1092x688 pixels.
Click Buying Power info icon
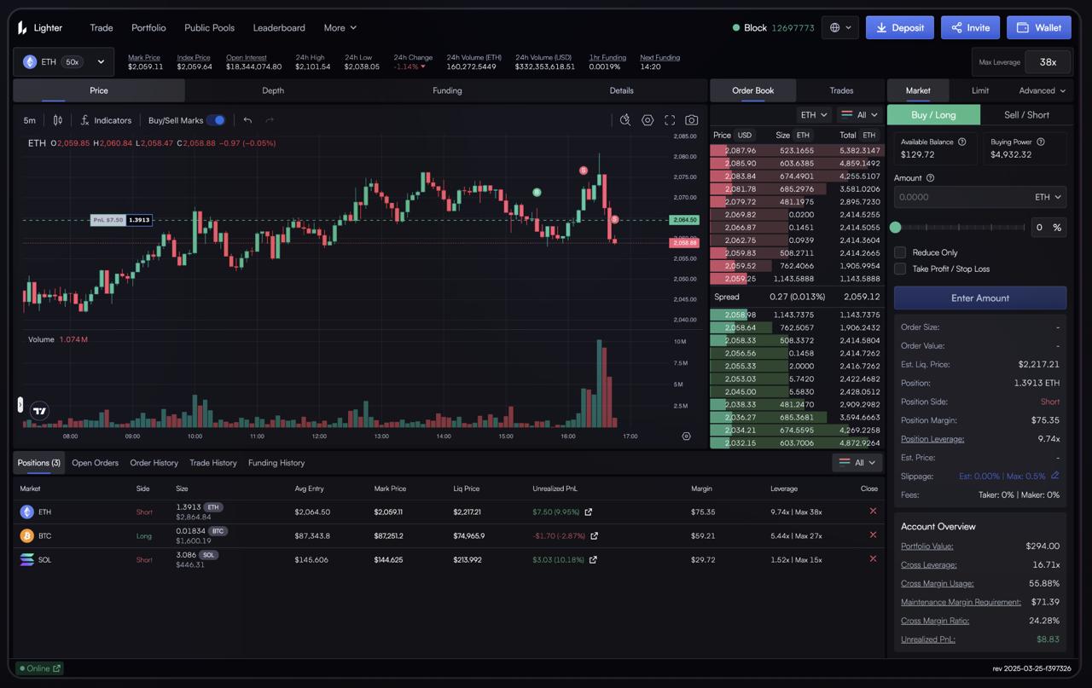click(x=1040, y=142)
